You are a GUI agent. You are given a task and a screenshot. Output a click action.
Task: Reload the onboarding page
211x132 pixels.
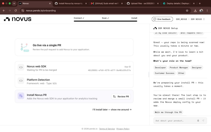pos(16,10)
